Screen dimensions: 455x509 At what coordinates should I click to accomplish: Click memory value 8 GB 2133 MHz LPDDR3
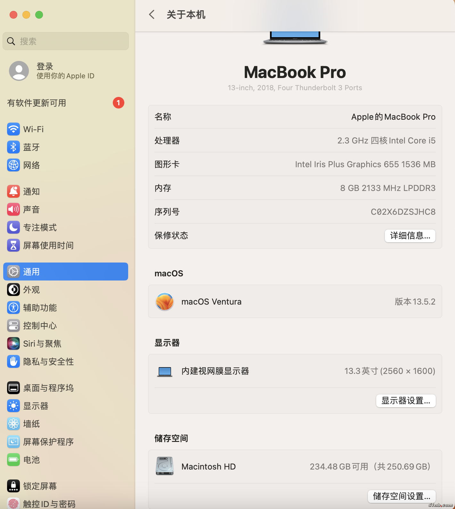388,188
